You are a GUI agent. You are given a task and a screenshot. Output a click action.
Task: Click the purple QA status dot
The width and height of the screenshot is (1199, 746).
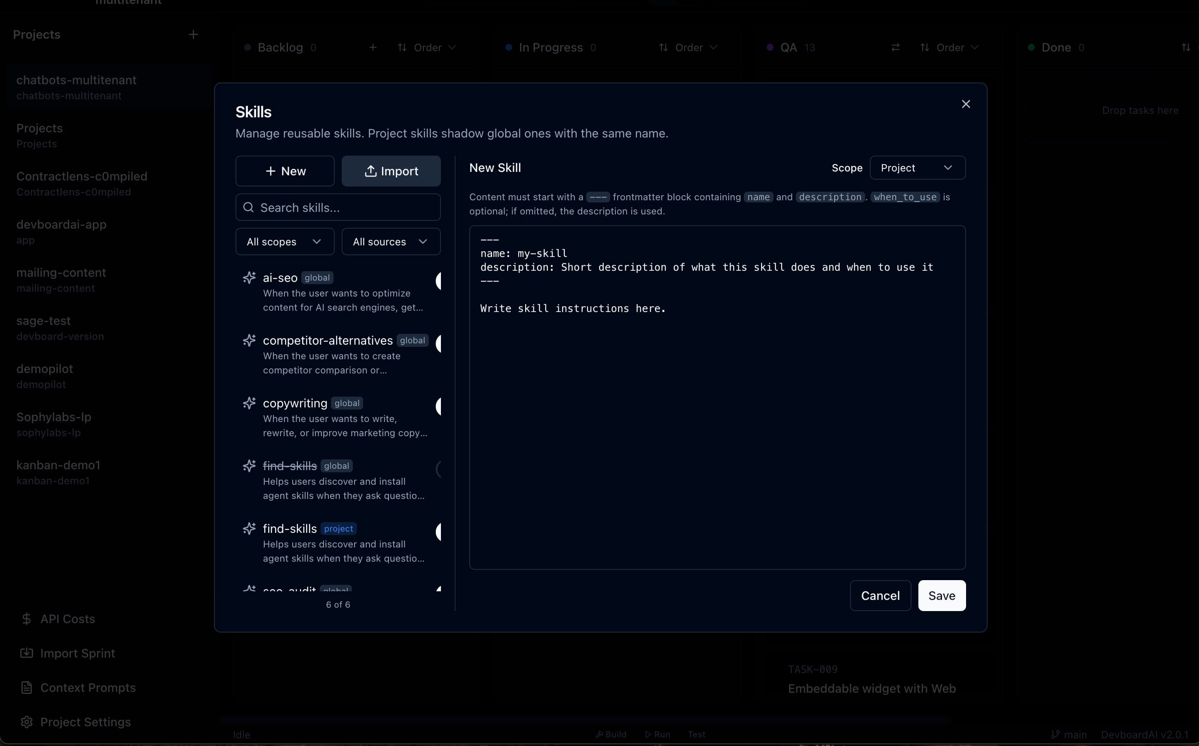tap(770, 47)
